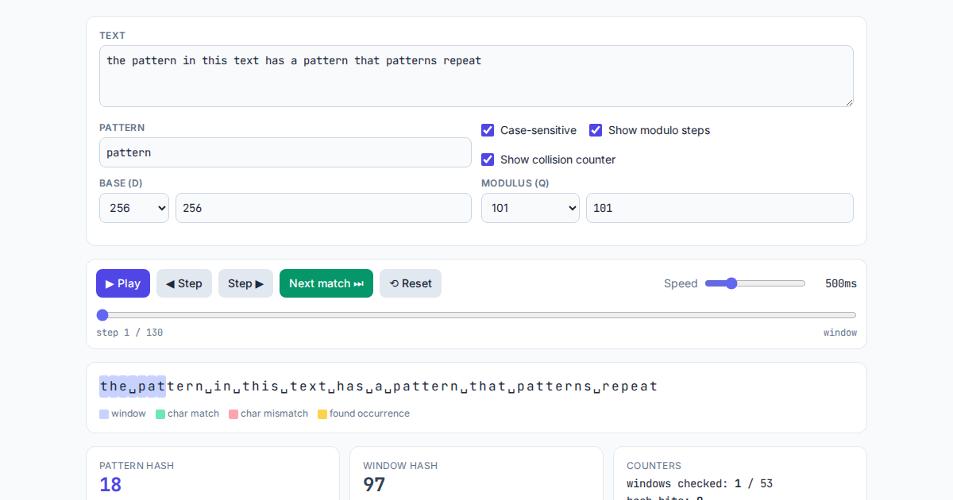The image size is (953, 500).
Task: Open the Modulus (Q) dropdown
Action: (x=531, y=208)
